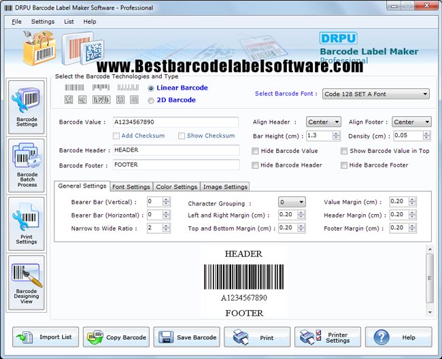Viewport: 442px width, 359px height.
Task: Click the third linear barcode sample icon
Action: click(128, 87)
